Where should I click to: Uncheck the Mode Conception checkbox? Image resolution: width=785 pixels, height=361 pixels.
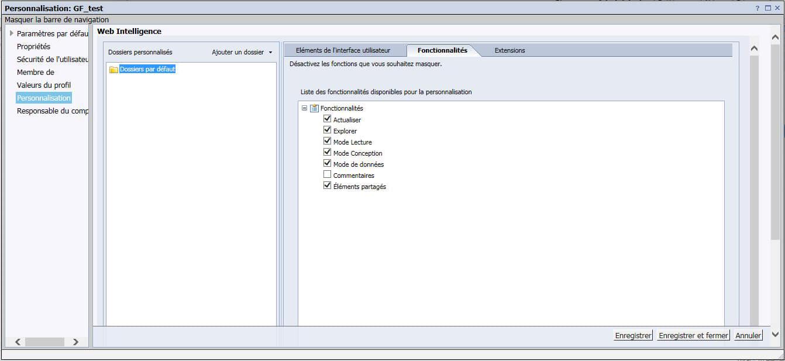[x=328, y=153]
